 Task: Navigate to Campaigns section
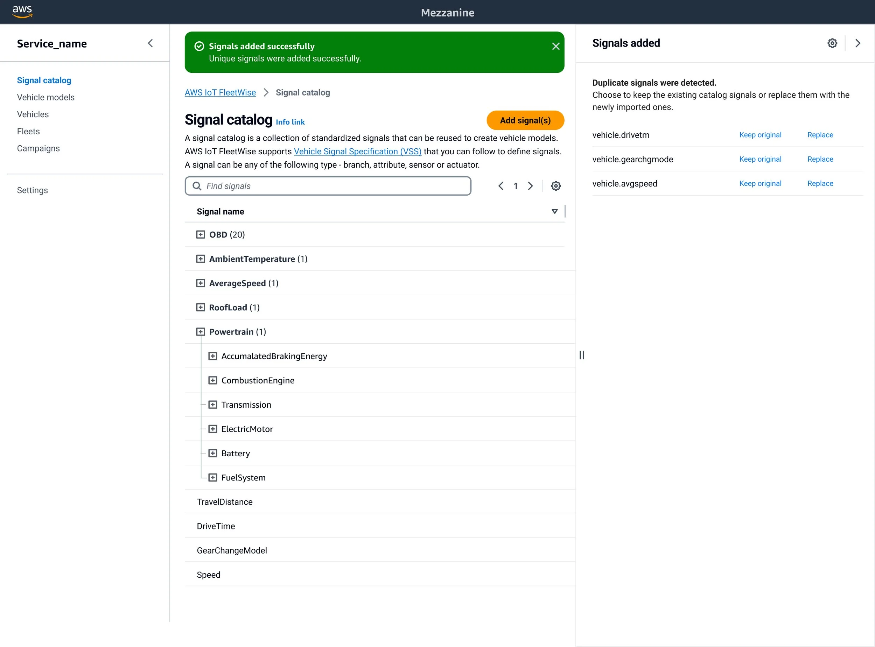(x=38, y=148)
